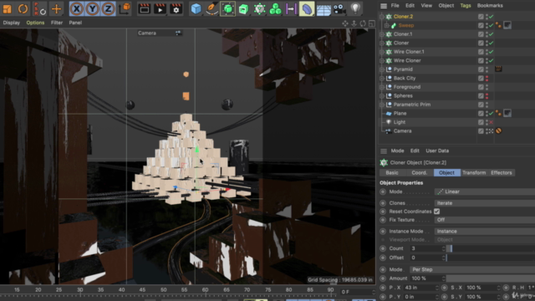Click the Amount percentage slider bar
The width and height of the screenshot is (535, 301).
491,278
